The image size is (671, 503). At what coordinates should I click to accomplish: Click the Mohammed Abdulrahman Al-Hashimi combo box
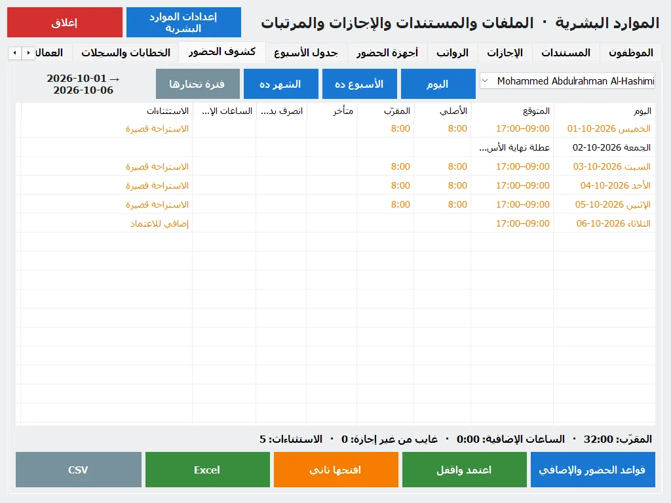pyautogui.click(x=567, y=81)
